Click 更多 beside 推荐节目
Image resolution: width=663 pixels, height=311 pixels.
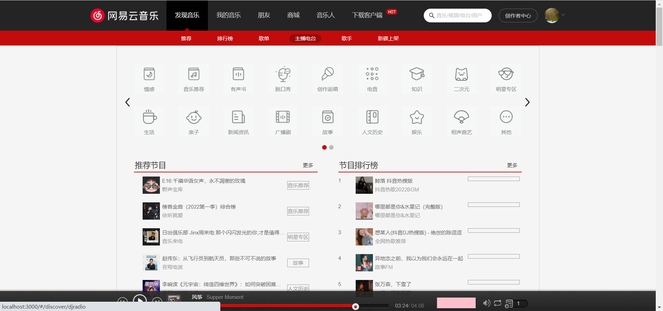tap(308, 165)
